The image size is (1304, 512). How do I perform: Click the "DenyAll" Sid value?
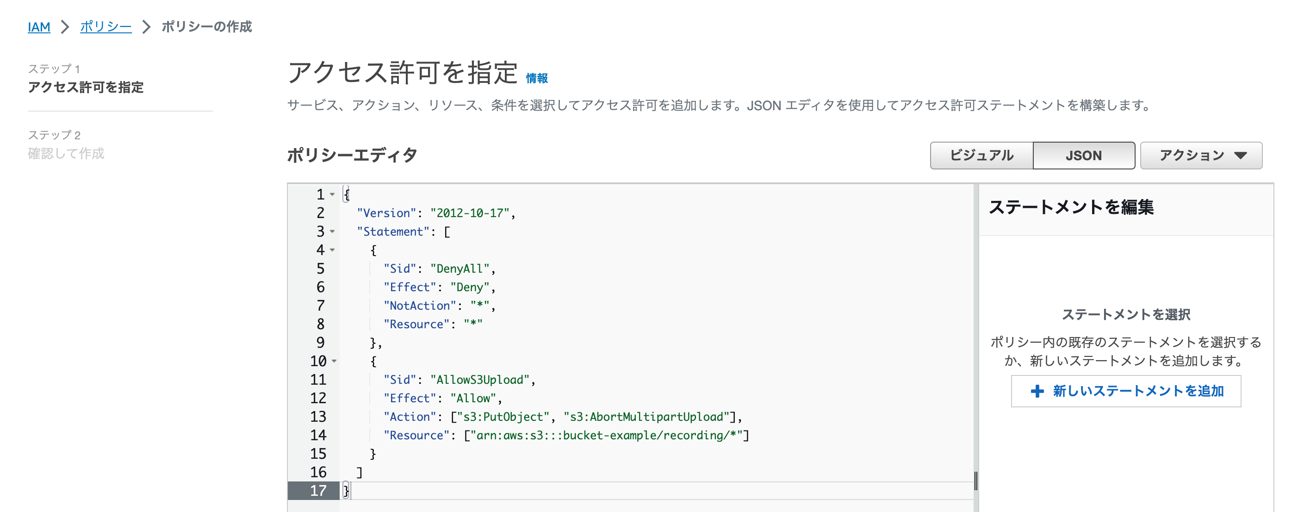click(460, 268)
